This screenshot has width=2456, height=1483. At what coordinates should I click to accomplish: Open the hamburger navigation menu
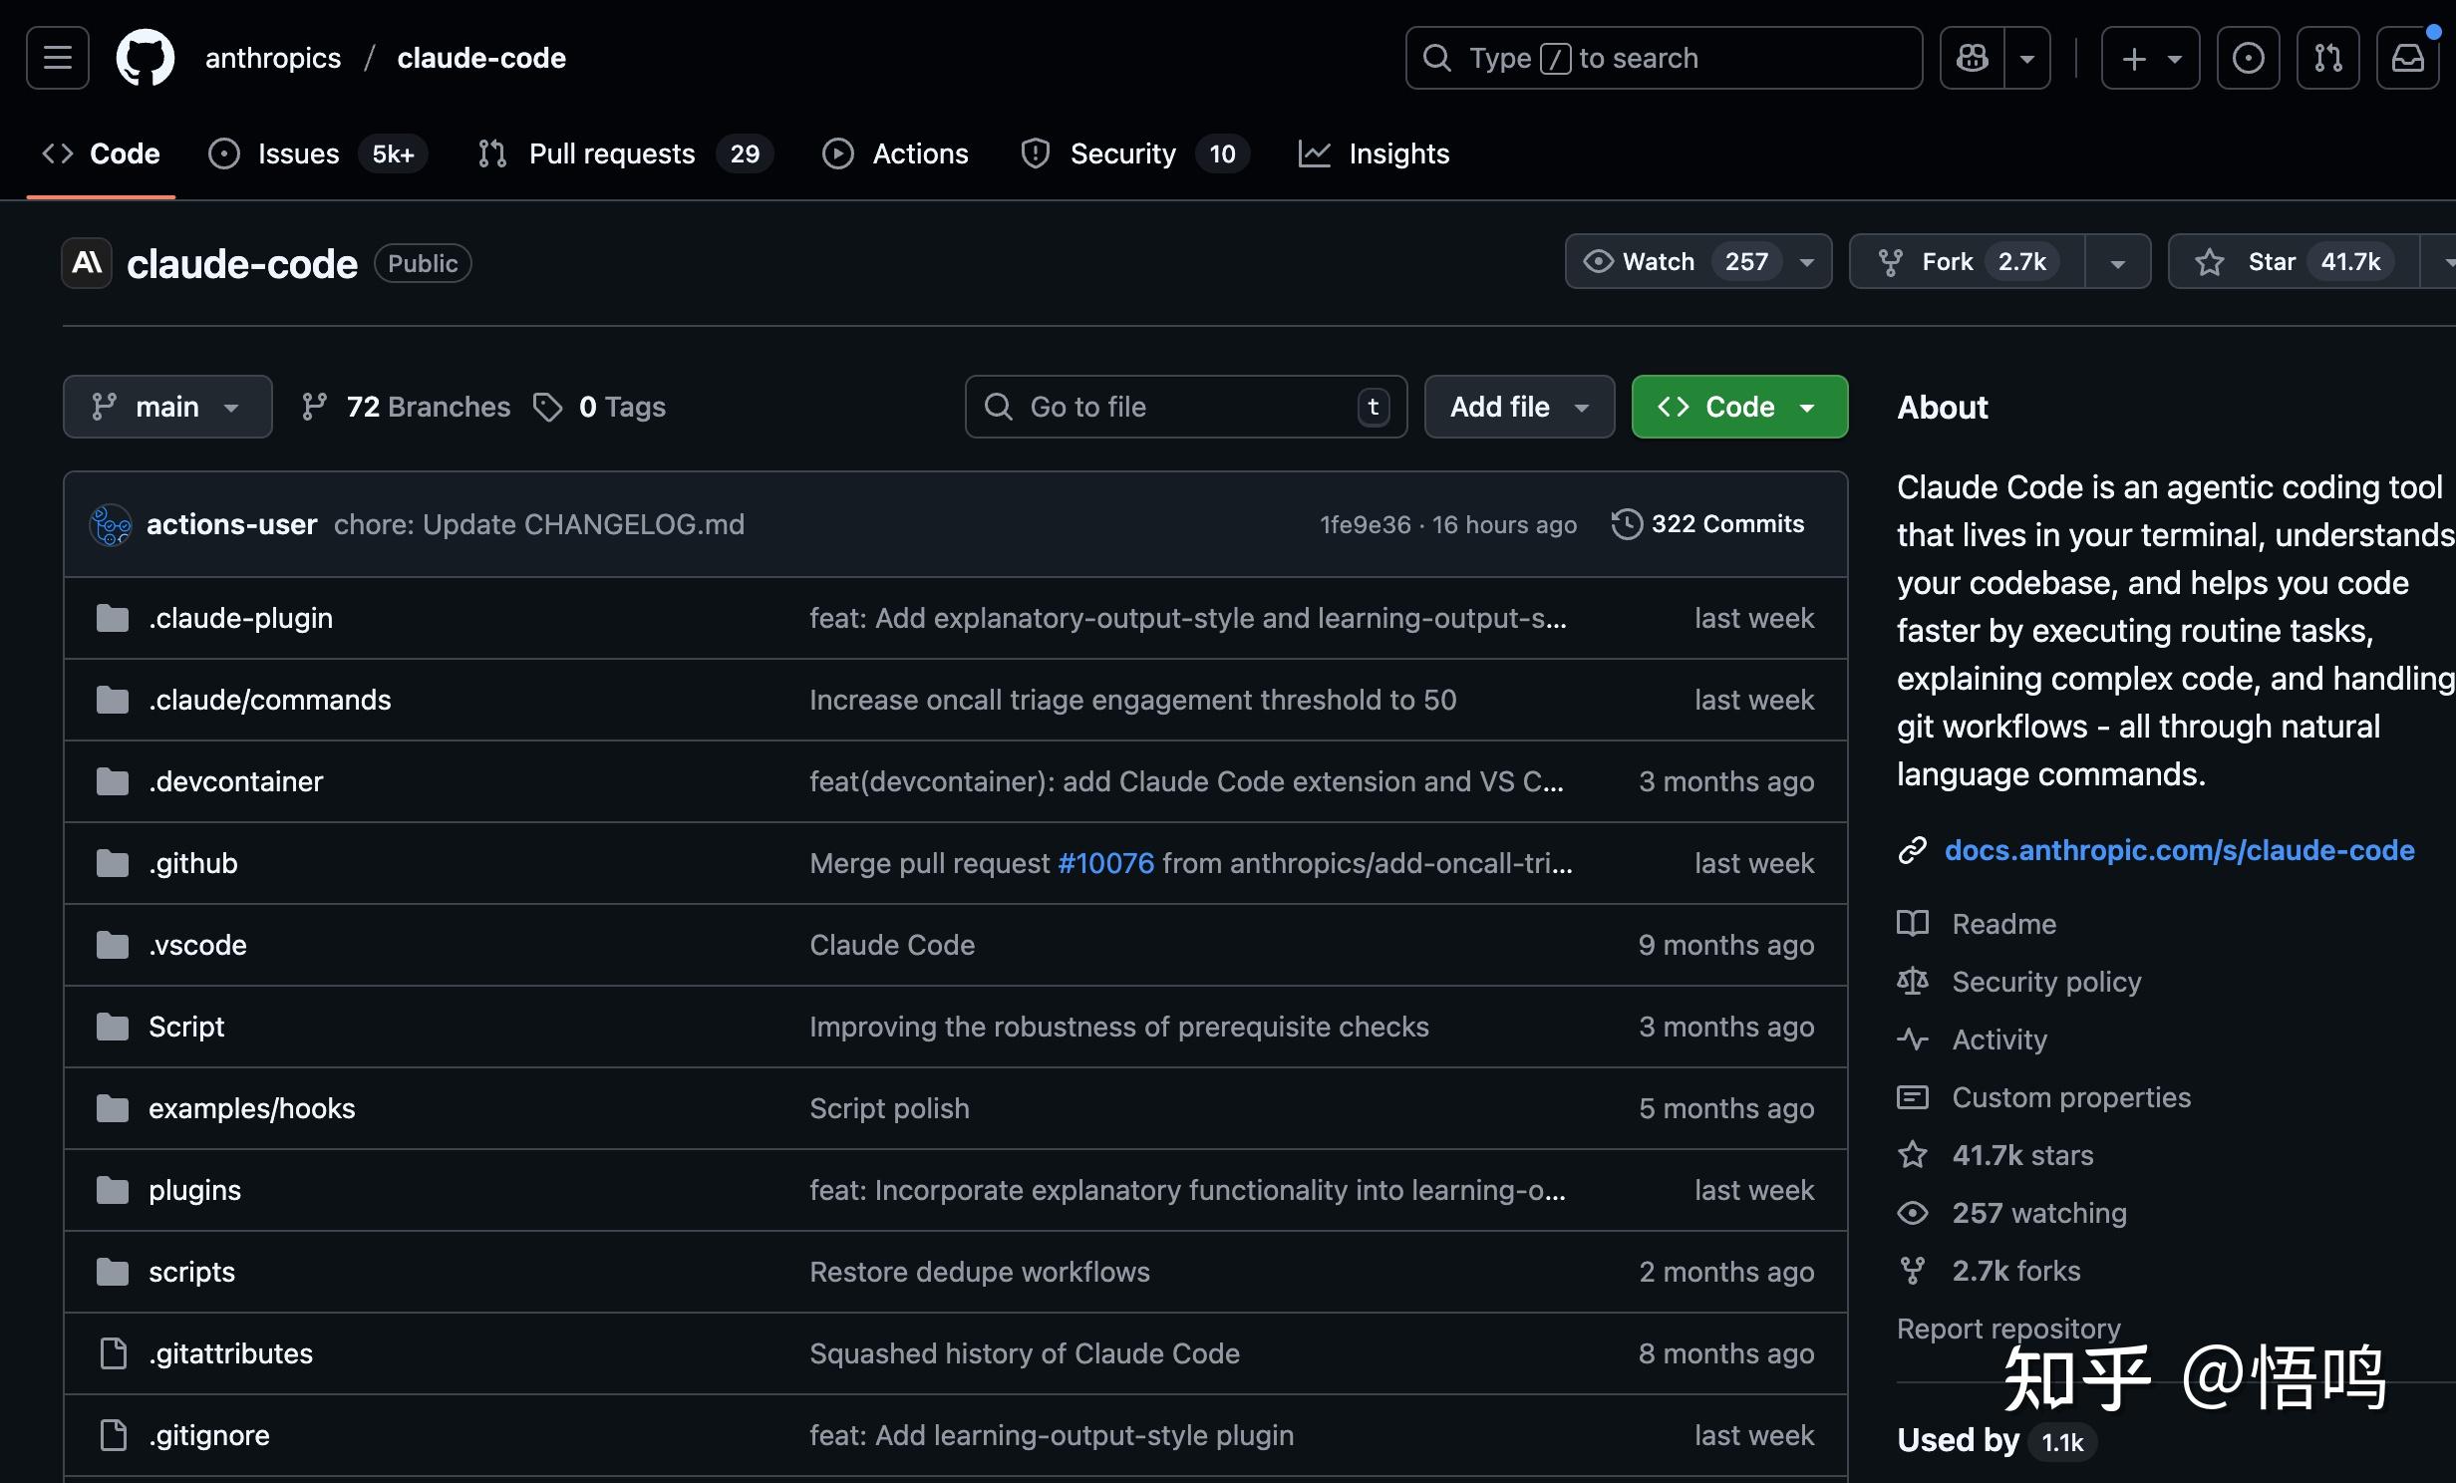[x=58, y=58]
